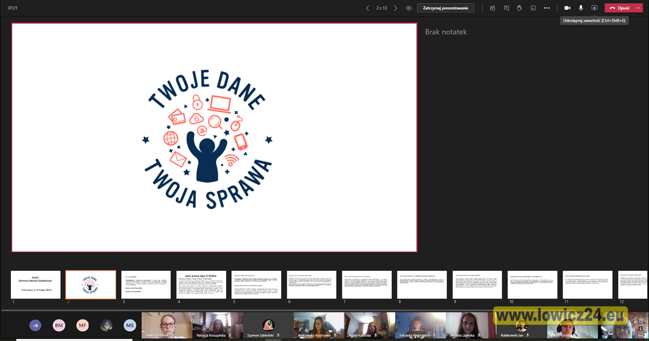649x341 pixels.
Task: Leave the meeting with Opuść
Action: click(x=619, y=8)
